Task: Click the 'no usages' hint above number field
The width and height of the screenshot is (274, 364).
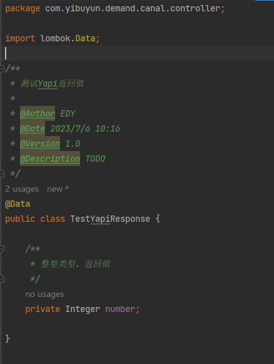Action: (x=44, y=294)
